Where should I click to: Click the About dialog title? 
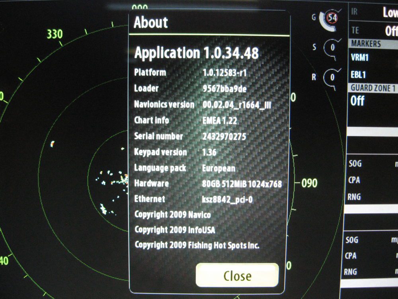tap(151, 22)
